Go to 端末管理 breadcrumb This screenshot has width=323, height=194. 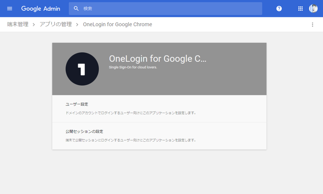point(18,25)
